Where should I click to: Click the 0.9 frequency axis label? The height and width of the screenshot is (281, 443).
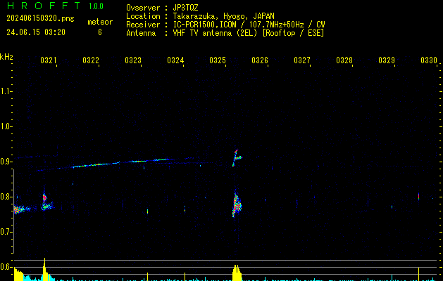click(x=6, y=162)
